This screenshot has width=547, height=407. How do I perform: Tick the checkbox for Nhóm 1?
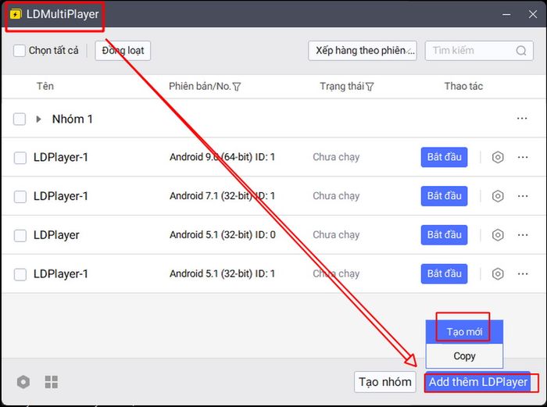[x=20, y=119]
